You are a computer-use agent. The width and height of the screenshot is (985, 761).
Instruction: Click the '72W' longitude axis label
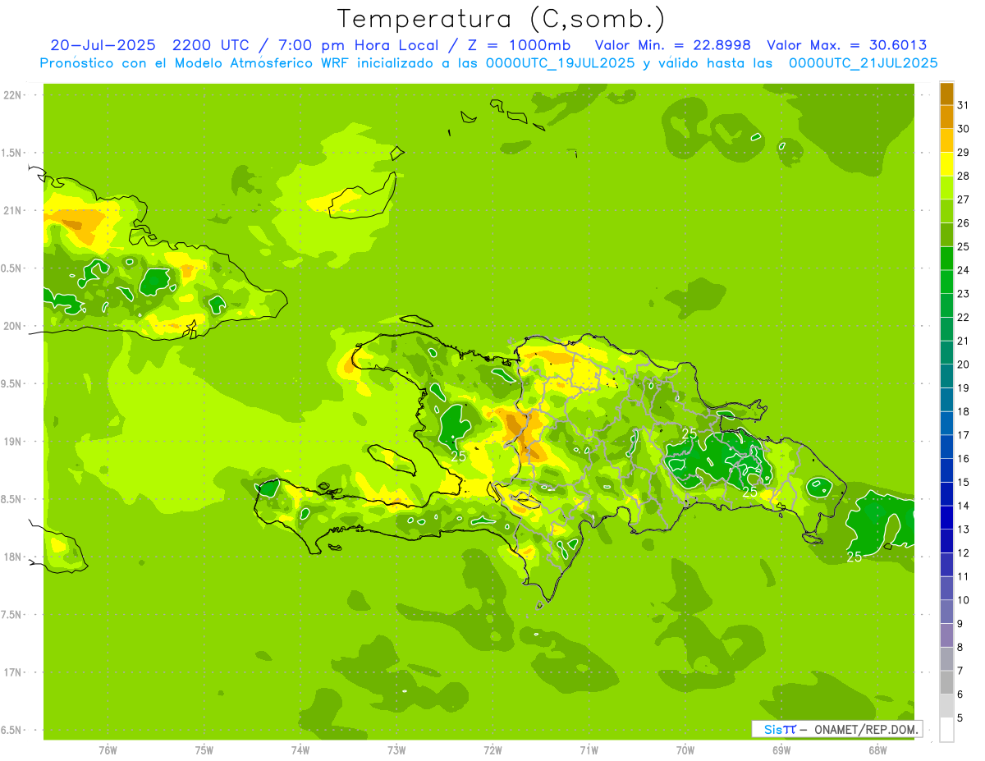[x=492, y=750]
